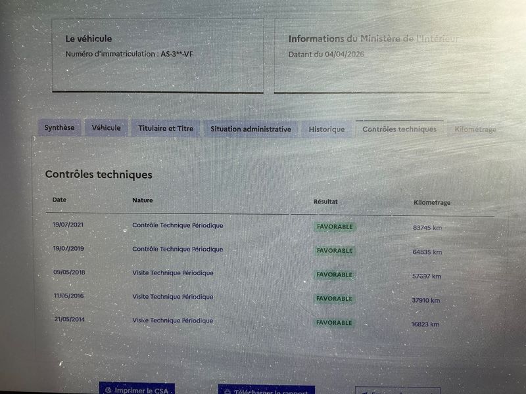This screenshot has width=526, height=394.
Task: Switch to the Véhicule tab
Action: tap(106, 128)
